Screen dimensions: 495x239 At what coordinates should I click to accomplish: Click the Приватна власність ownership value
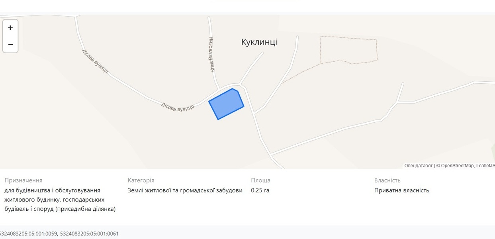[402, 190]
